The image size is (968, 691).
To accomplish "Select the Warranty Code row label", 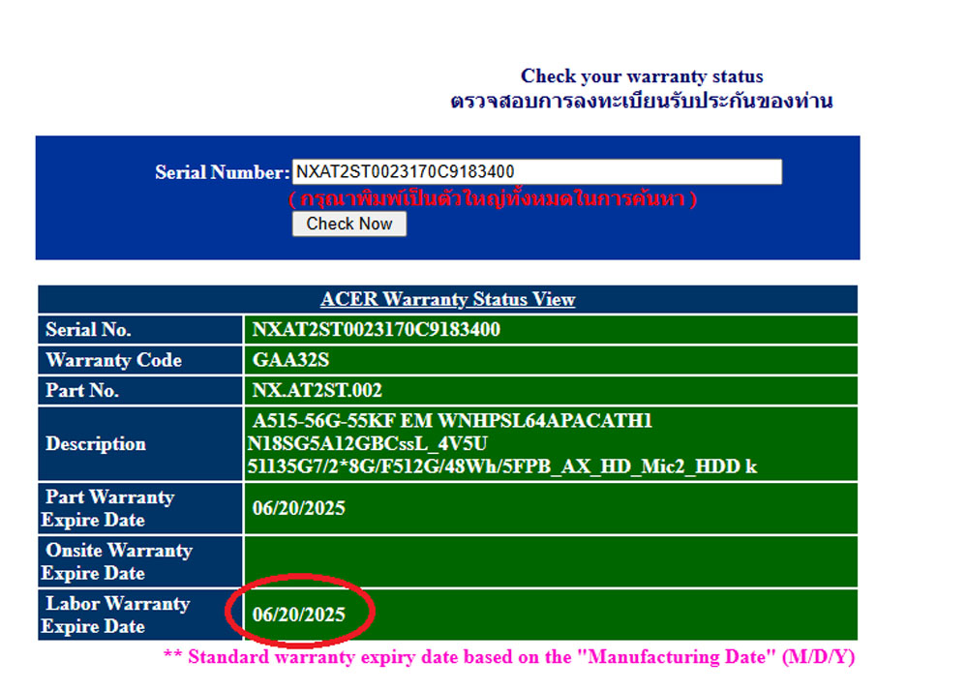I will click(113, 360).
